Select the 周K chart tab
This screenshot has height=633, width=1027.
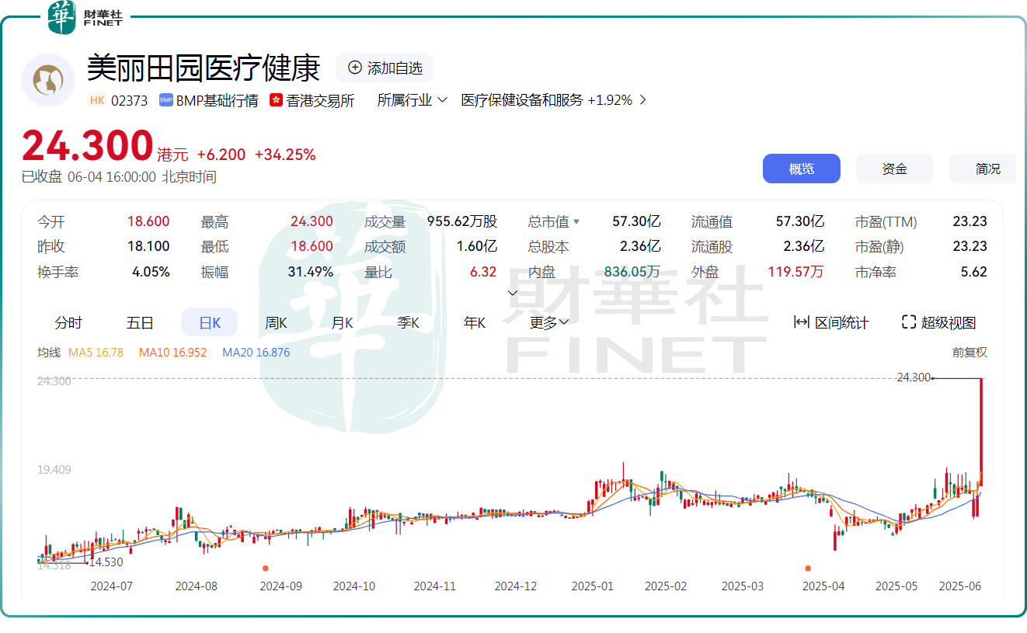click(x=276, y=322)
